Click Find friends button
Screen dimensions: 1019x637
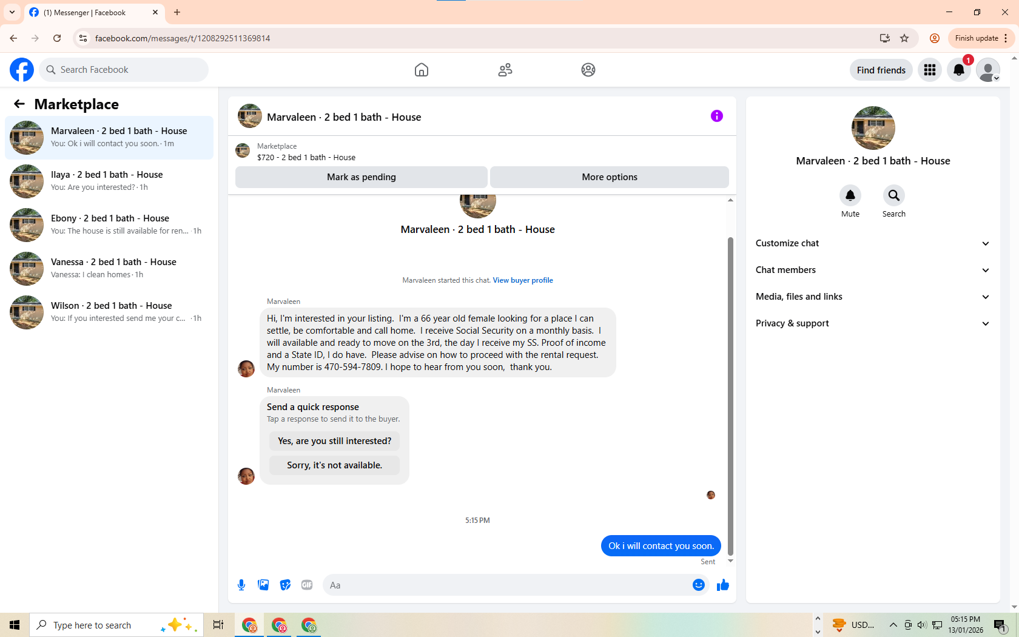coord(881,70)
